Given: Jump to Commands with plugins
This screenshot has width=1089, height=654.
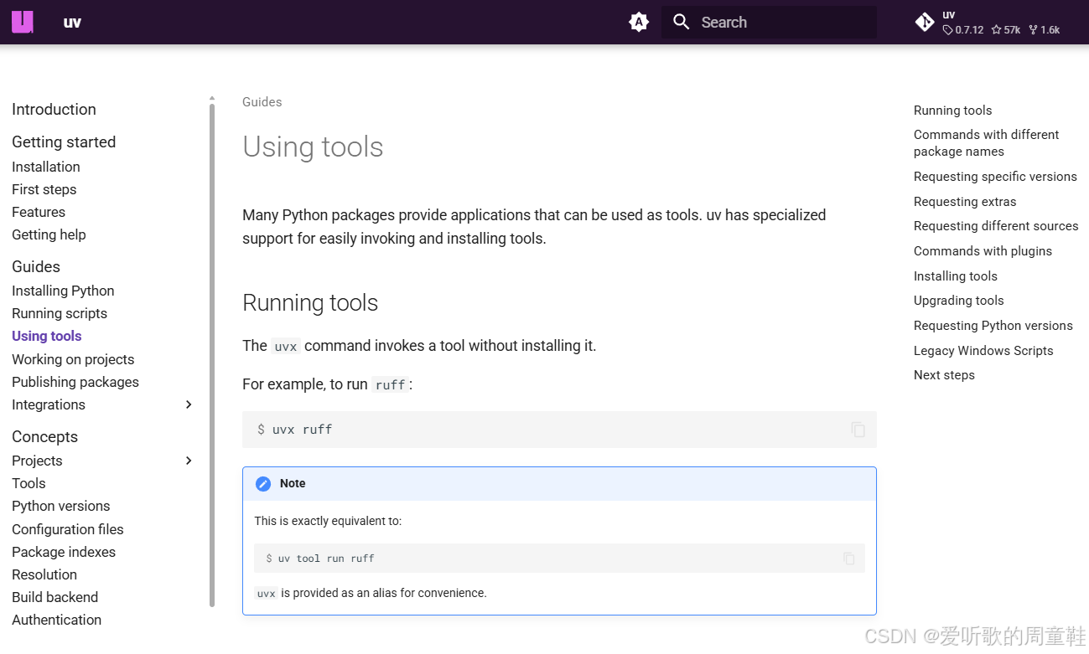Looking at the screenshot, I should point(983,251).
